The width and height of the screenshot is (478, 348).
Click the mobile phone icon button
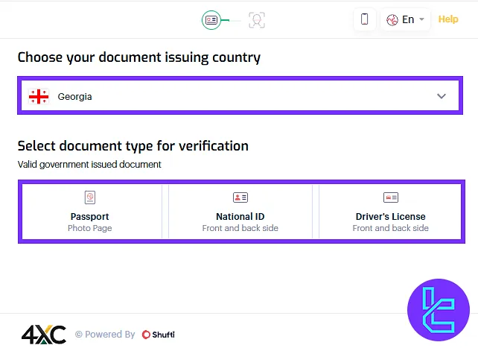(x=364, y=19)
